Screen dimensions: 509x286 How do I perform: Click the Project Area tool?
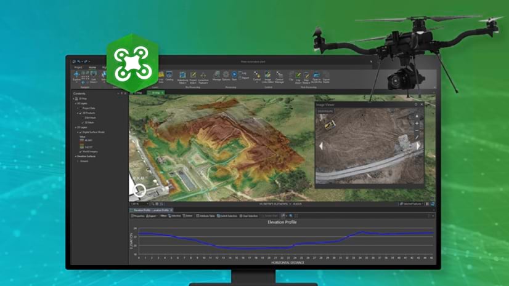point(193,77)
